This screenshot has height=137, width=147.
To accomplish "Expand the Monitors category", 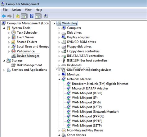I will (x=59, y=75).
